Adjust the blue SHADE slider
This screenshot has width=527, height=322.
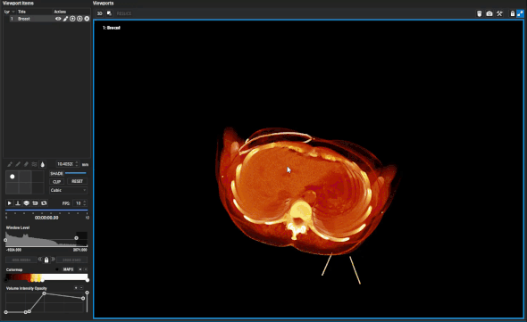coord(76,173)
